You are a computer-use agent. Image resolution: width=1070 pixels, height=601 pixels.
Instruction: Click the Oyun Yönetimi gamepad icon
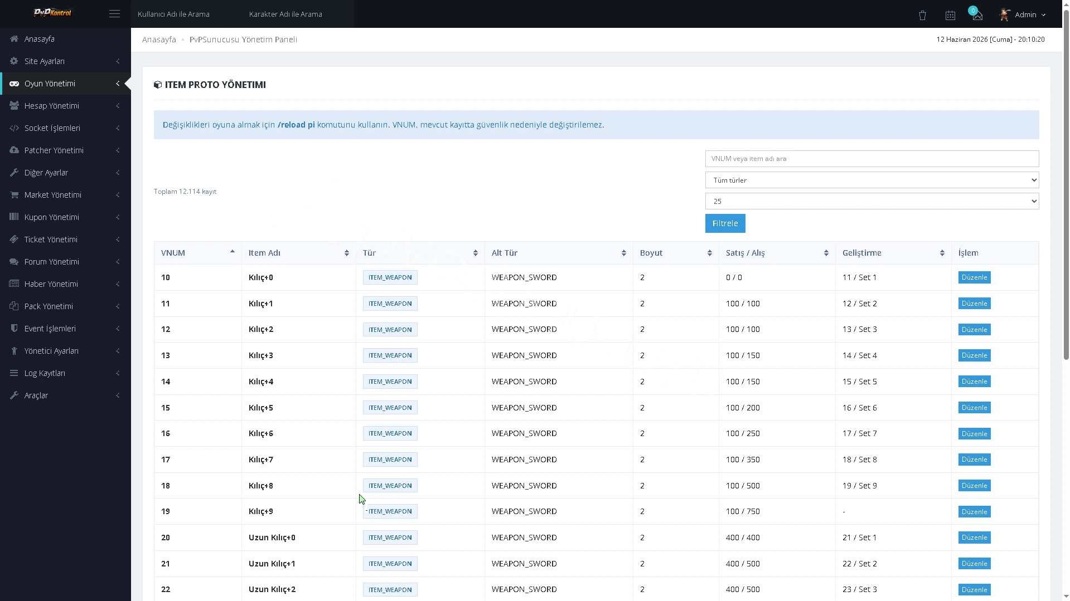click(14, 84)
